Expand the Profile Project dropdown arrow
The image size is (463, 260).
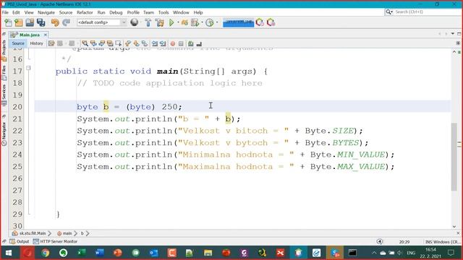203,22
